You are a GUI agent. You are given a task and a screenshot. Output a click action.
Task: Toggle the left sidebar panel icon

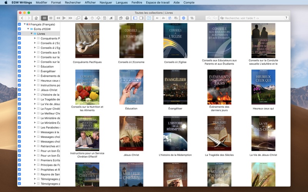(135, 18)
